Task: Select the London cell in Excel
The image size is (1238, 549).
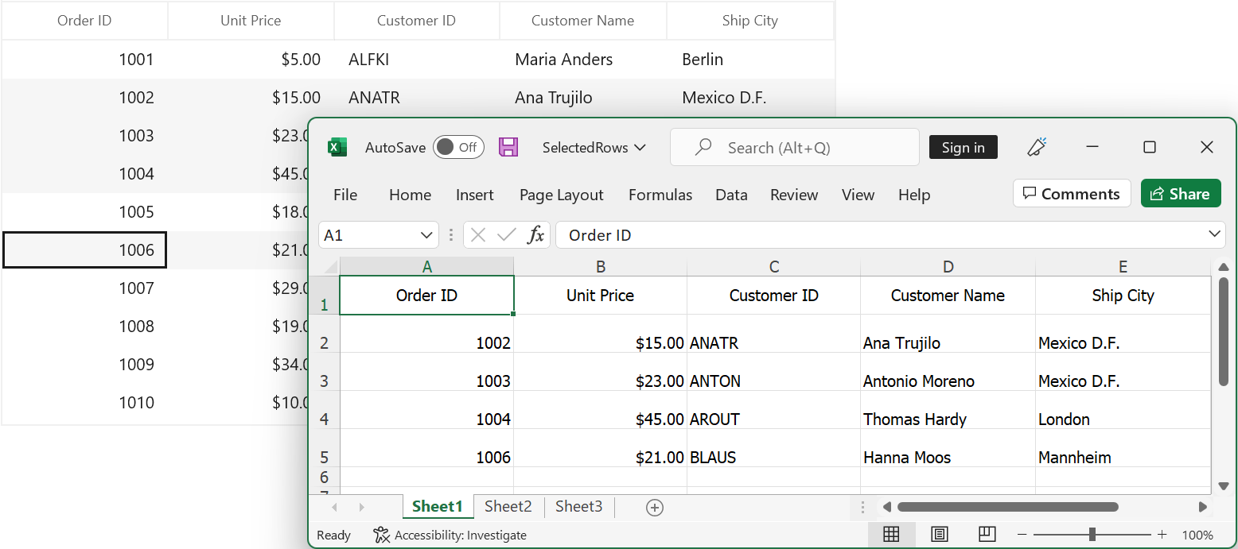Action: point(1123,411)
